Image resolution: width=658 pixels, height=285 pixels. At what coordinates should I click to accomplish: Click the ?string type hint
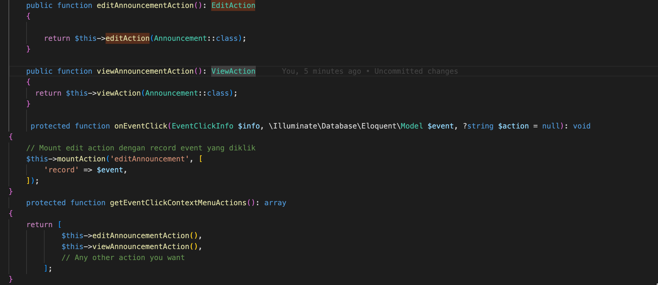478,126
